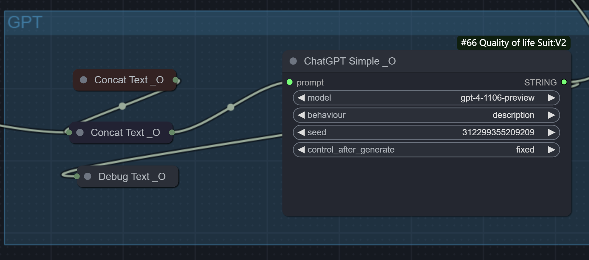The height and width of the screenshot is (260, 589).
Task: Click output port of purple Concat Text node
Action: coord(172,132)
